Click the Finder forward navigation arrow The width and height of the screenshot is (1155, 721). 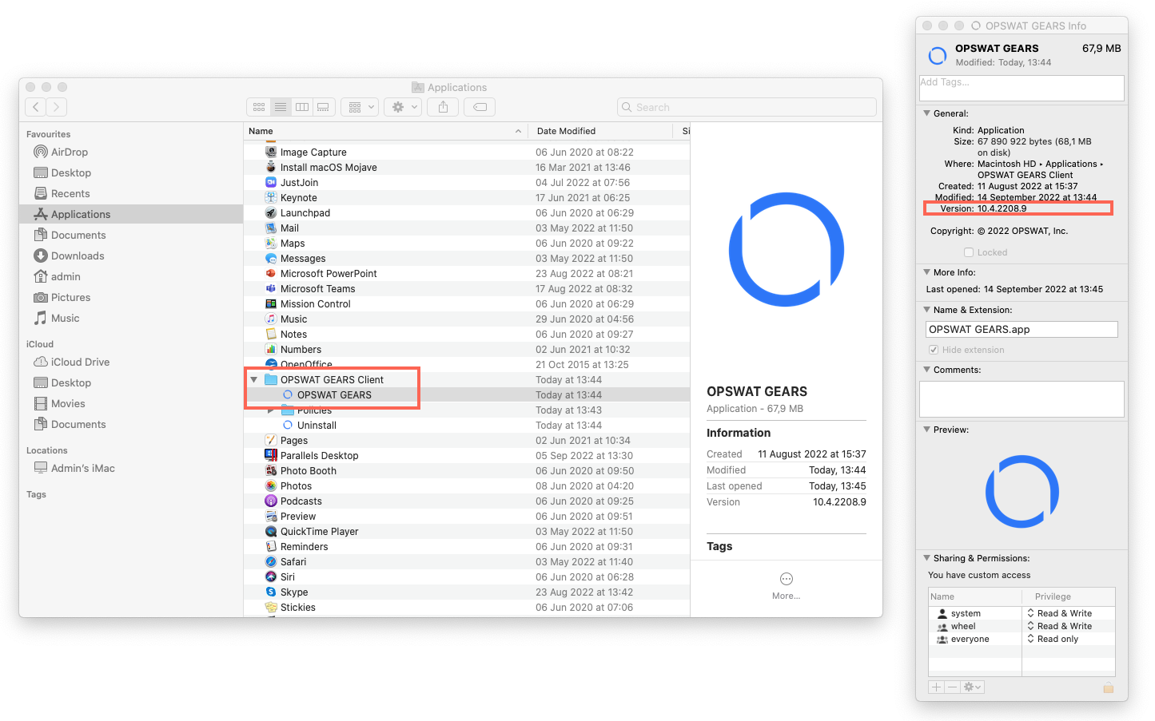tap(57, 107)
